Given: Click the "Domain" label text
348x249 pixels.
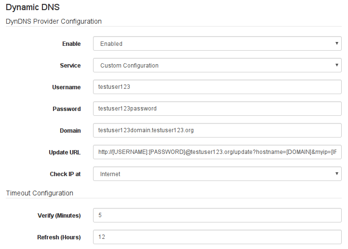Looking at the screenshot, I should (x=70, y=130).
